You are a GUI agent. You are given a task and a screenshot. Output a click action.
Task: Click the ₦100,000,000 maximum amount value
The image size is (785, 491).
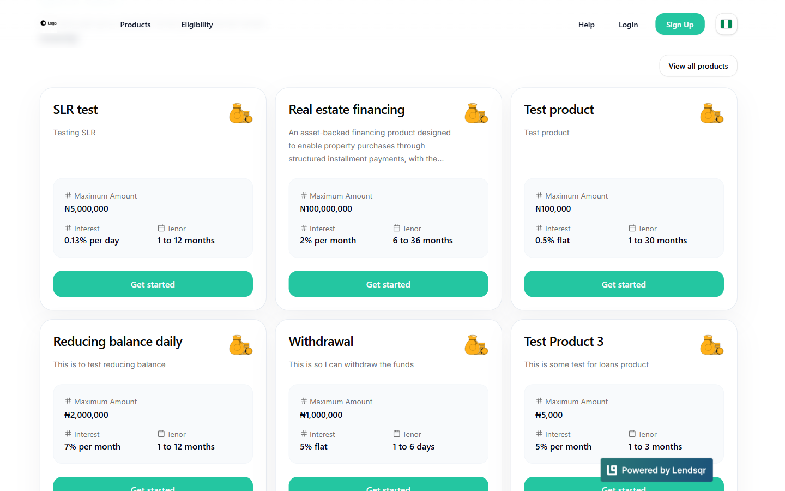click(326, 209)
